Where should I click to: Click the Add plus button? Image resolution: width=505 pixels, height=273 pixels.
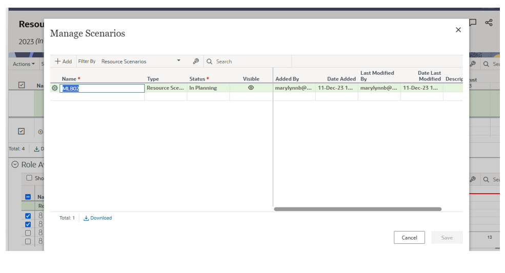(63, 61)
